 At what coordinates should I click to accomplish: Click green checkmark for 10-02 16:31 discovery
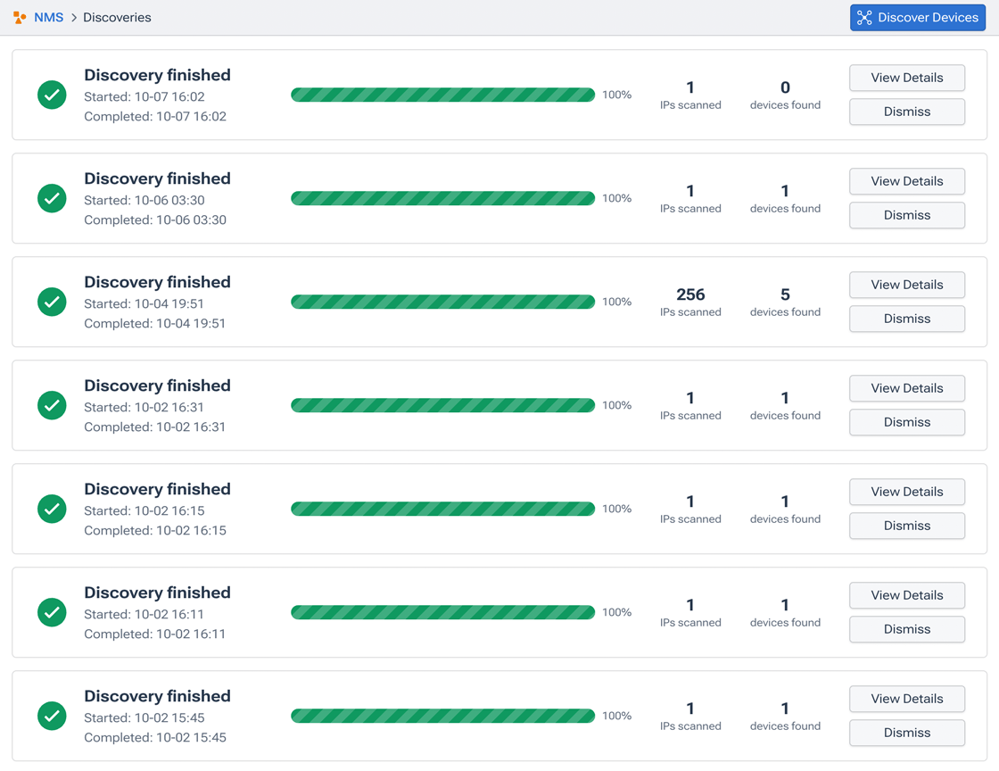pyautogui.click(x=52, y=405)
